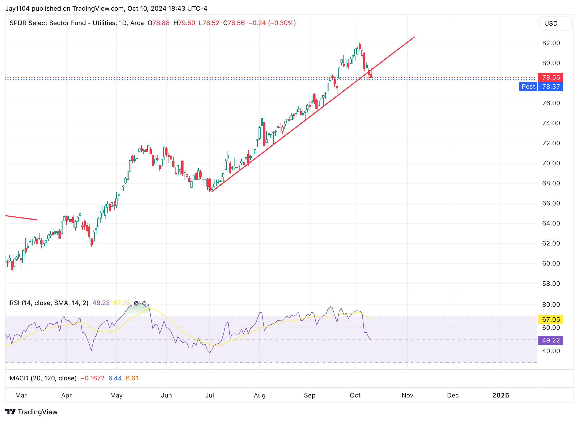Click the orange MACD value 6.61
Viewport: 579px width, 421px height.
tap(132, 378)
